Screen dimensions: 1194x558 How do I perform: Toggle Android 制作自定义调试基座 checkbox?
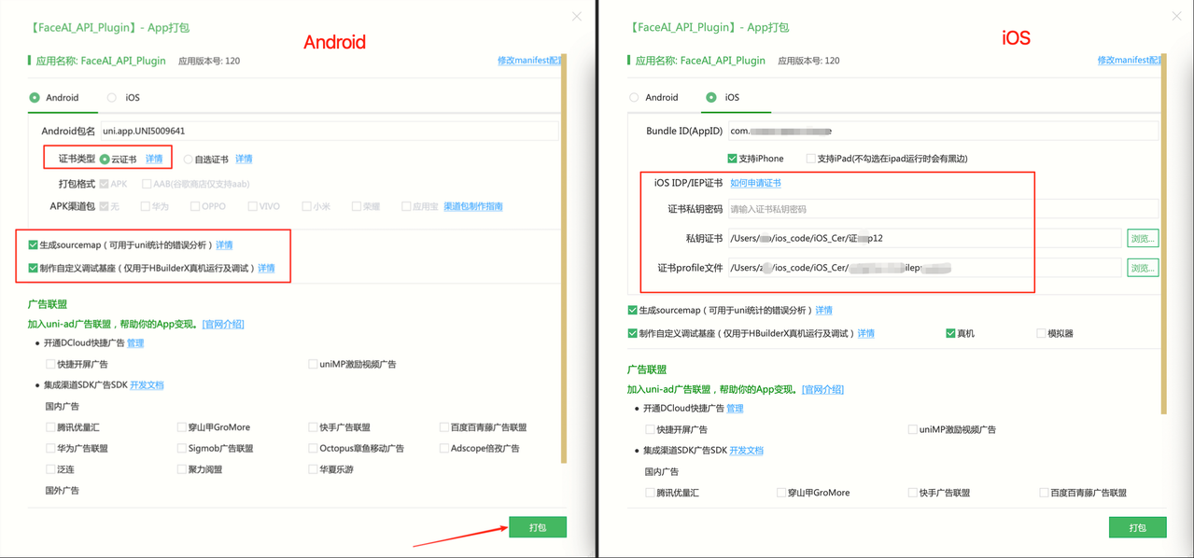(x=34, y=268)
